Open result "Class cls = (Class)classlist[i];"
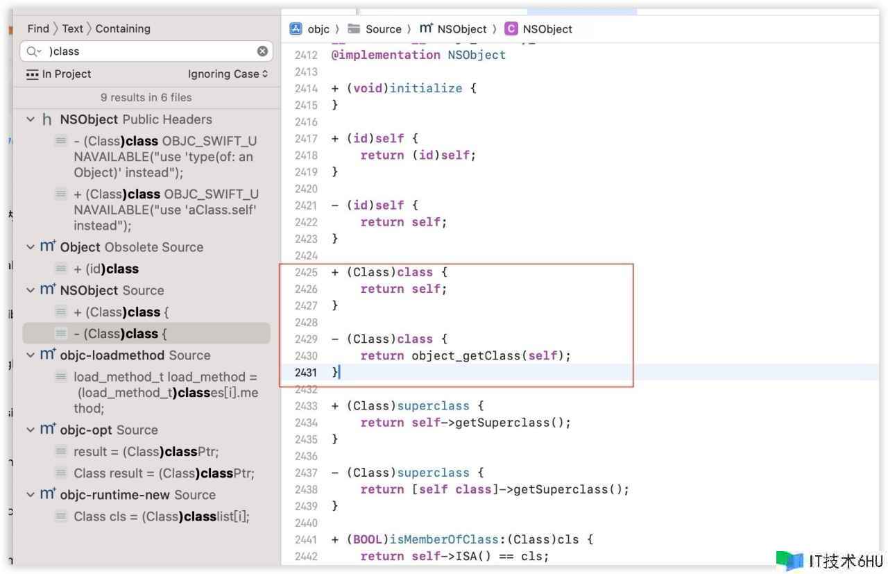The height and width of the screenshot is (574, 888). point(161,516)
